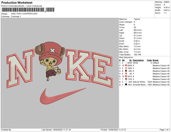This screenshot has height=132, width=171.
Task: Click the Machine value Tajima
Action: click(x=137, y=19)
